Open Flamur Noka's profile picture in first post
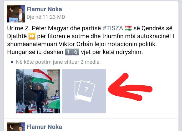Image resolution: width=182 pixels, height=131 pixels. [16, 14]
